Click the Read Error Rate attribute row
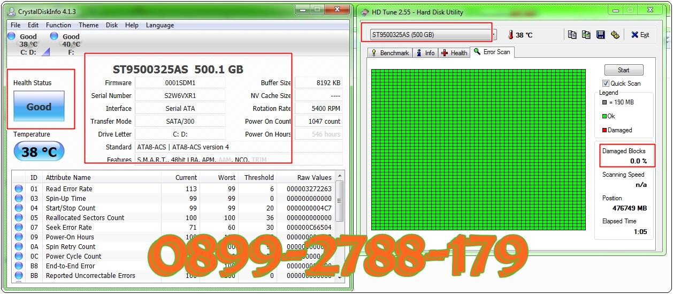Image resolution: width=673 pixels, height=294 pixels. point(173,189)
